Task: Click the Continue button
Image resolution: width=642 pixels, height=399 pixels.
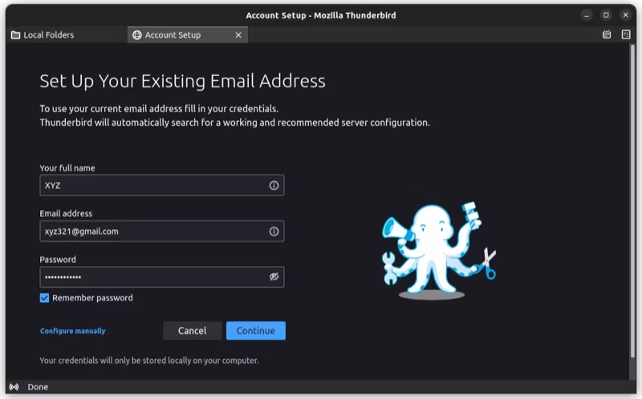Action: point(256,331)
